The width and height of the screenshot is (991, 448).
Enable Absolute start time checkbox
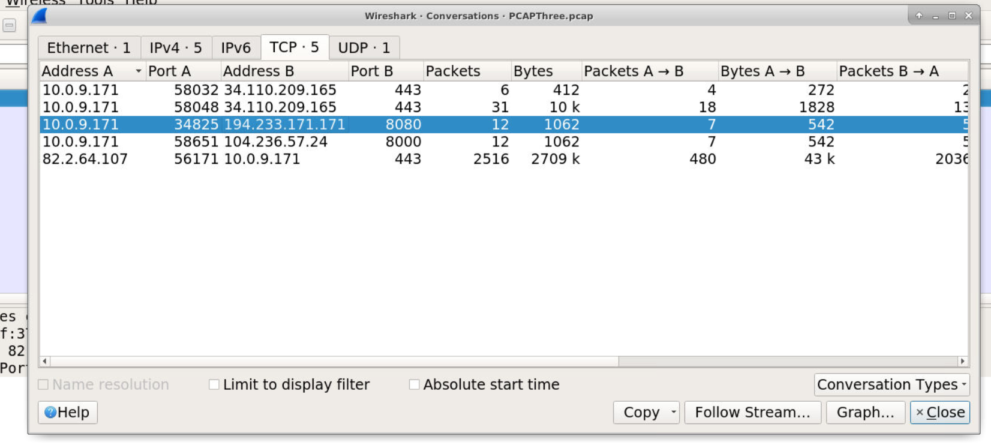(415, 384)
